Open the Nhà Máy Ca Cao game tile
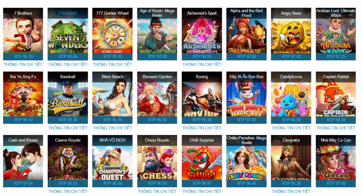 tap(336, 161)
